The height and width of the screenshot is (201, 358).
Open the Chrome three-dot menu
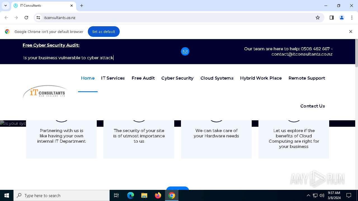click(x=352, y=18)
